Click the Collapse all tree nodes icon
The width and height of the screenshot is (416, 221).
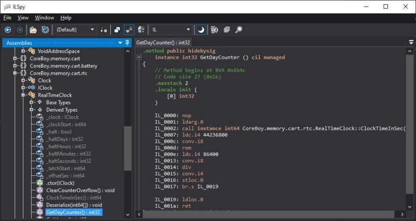click(x=227, y=30)
